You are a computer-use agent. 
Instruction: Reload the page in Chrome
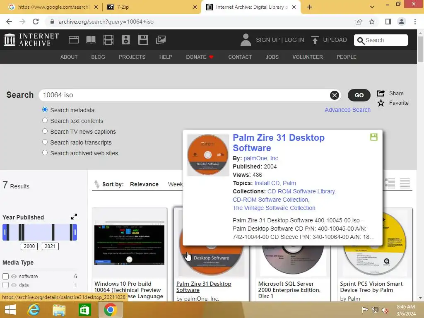(36, 22)
